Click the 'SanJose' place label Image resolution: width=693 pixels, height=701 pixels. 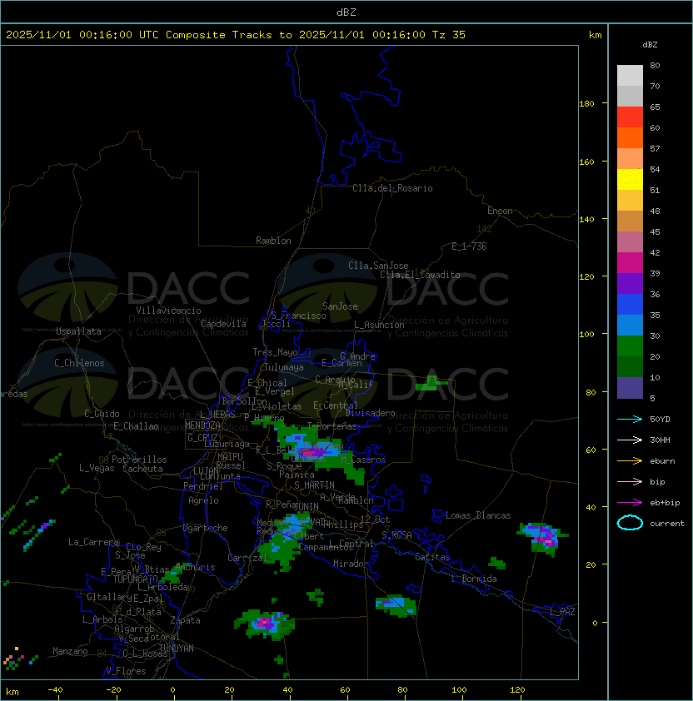pyautogui.click(x=340, y=306)
